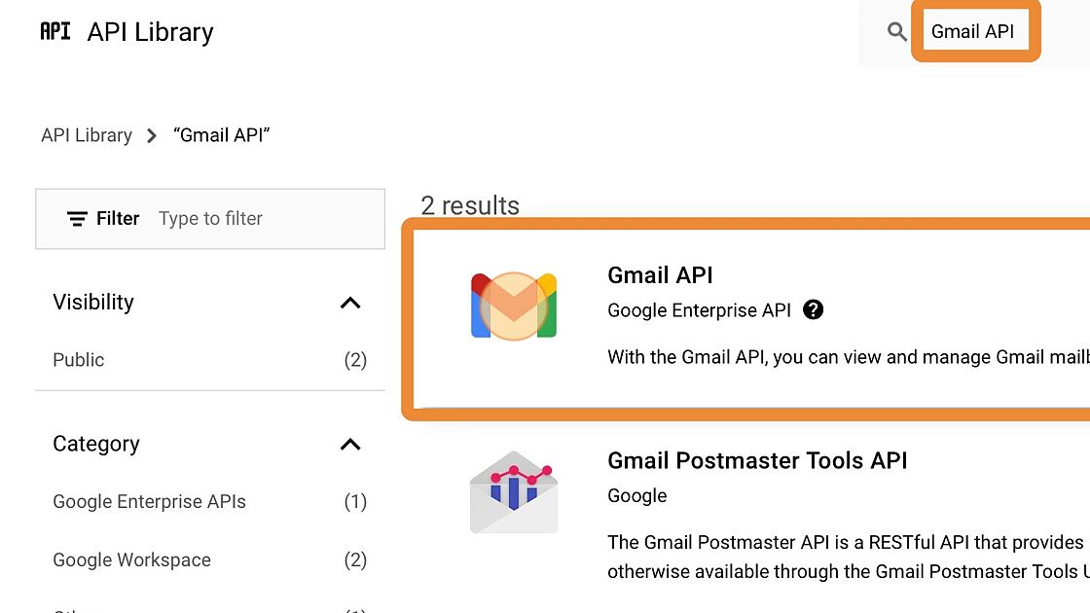1090x613 pixels.
Task: Expand the truncated Other category item
Action: tap(78, 608)
